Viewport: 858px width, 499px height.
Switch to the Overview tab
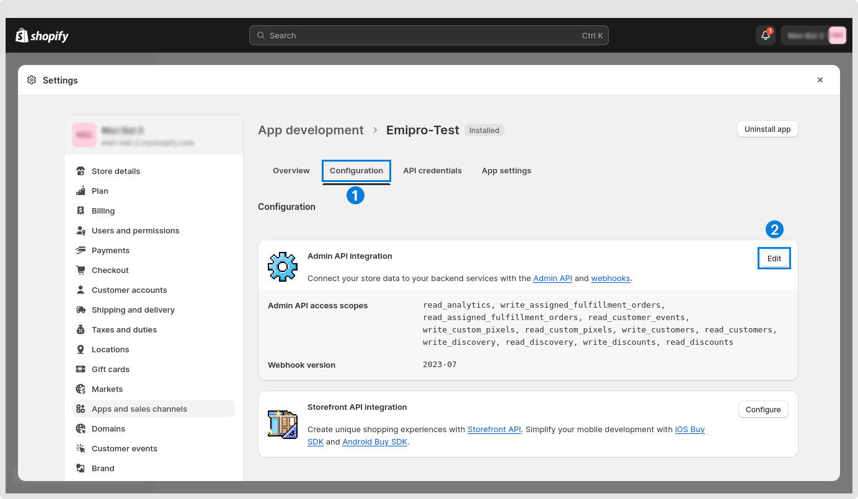coord(291,171)
